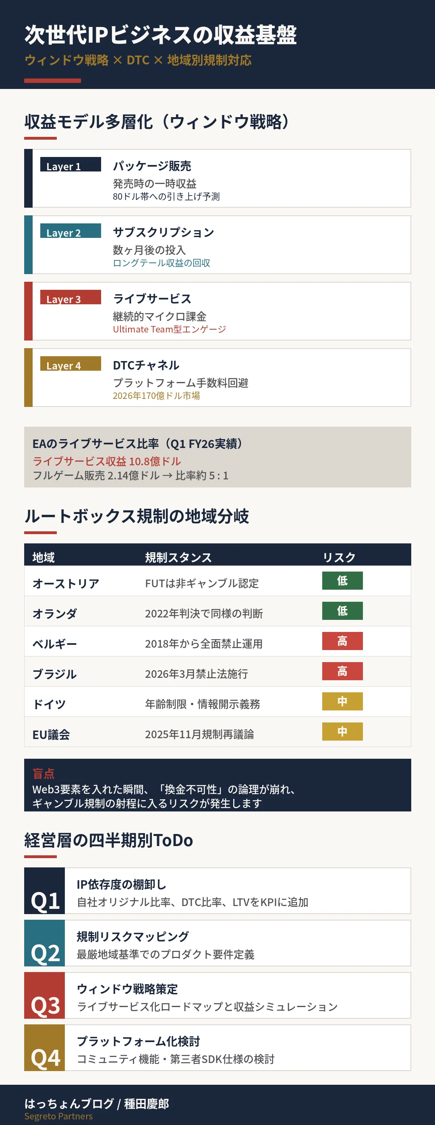Click the 低 risk badge for オーストリア
The width and height of the screenshot is (435, 1125).
pos(342,580)
